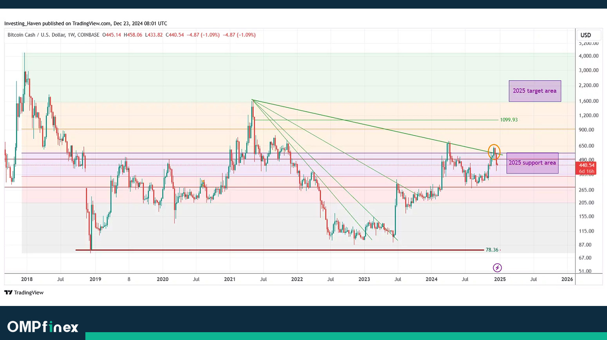
Task: Click the COINBASE exchange label
Action: point(88,35)
